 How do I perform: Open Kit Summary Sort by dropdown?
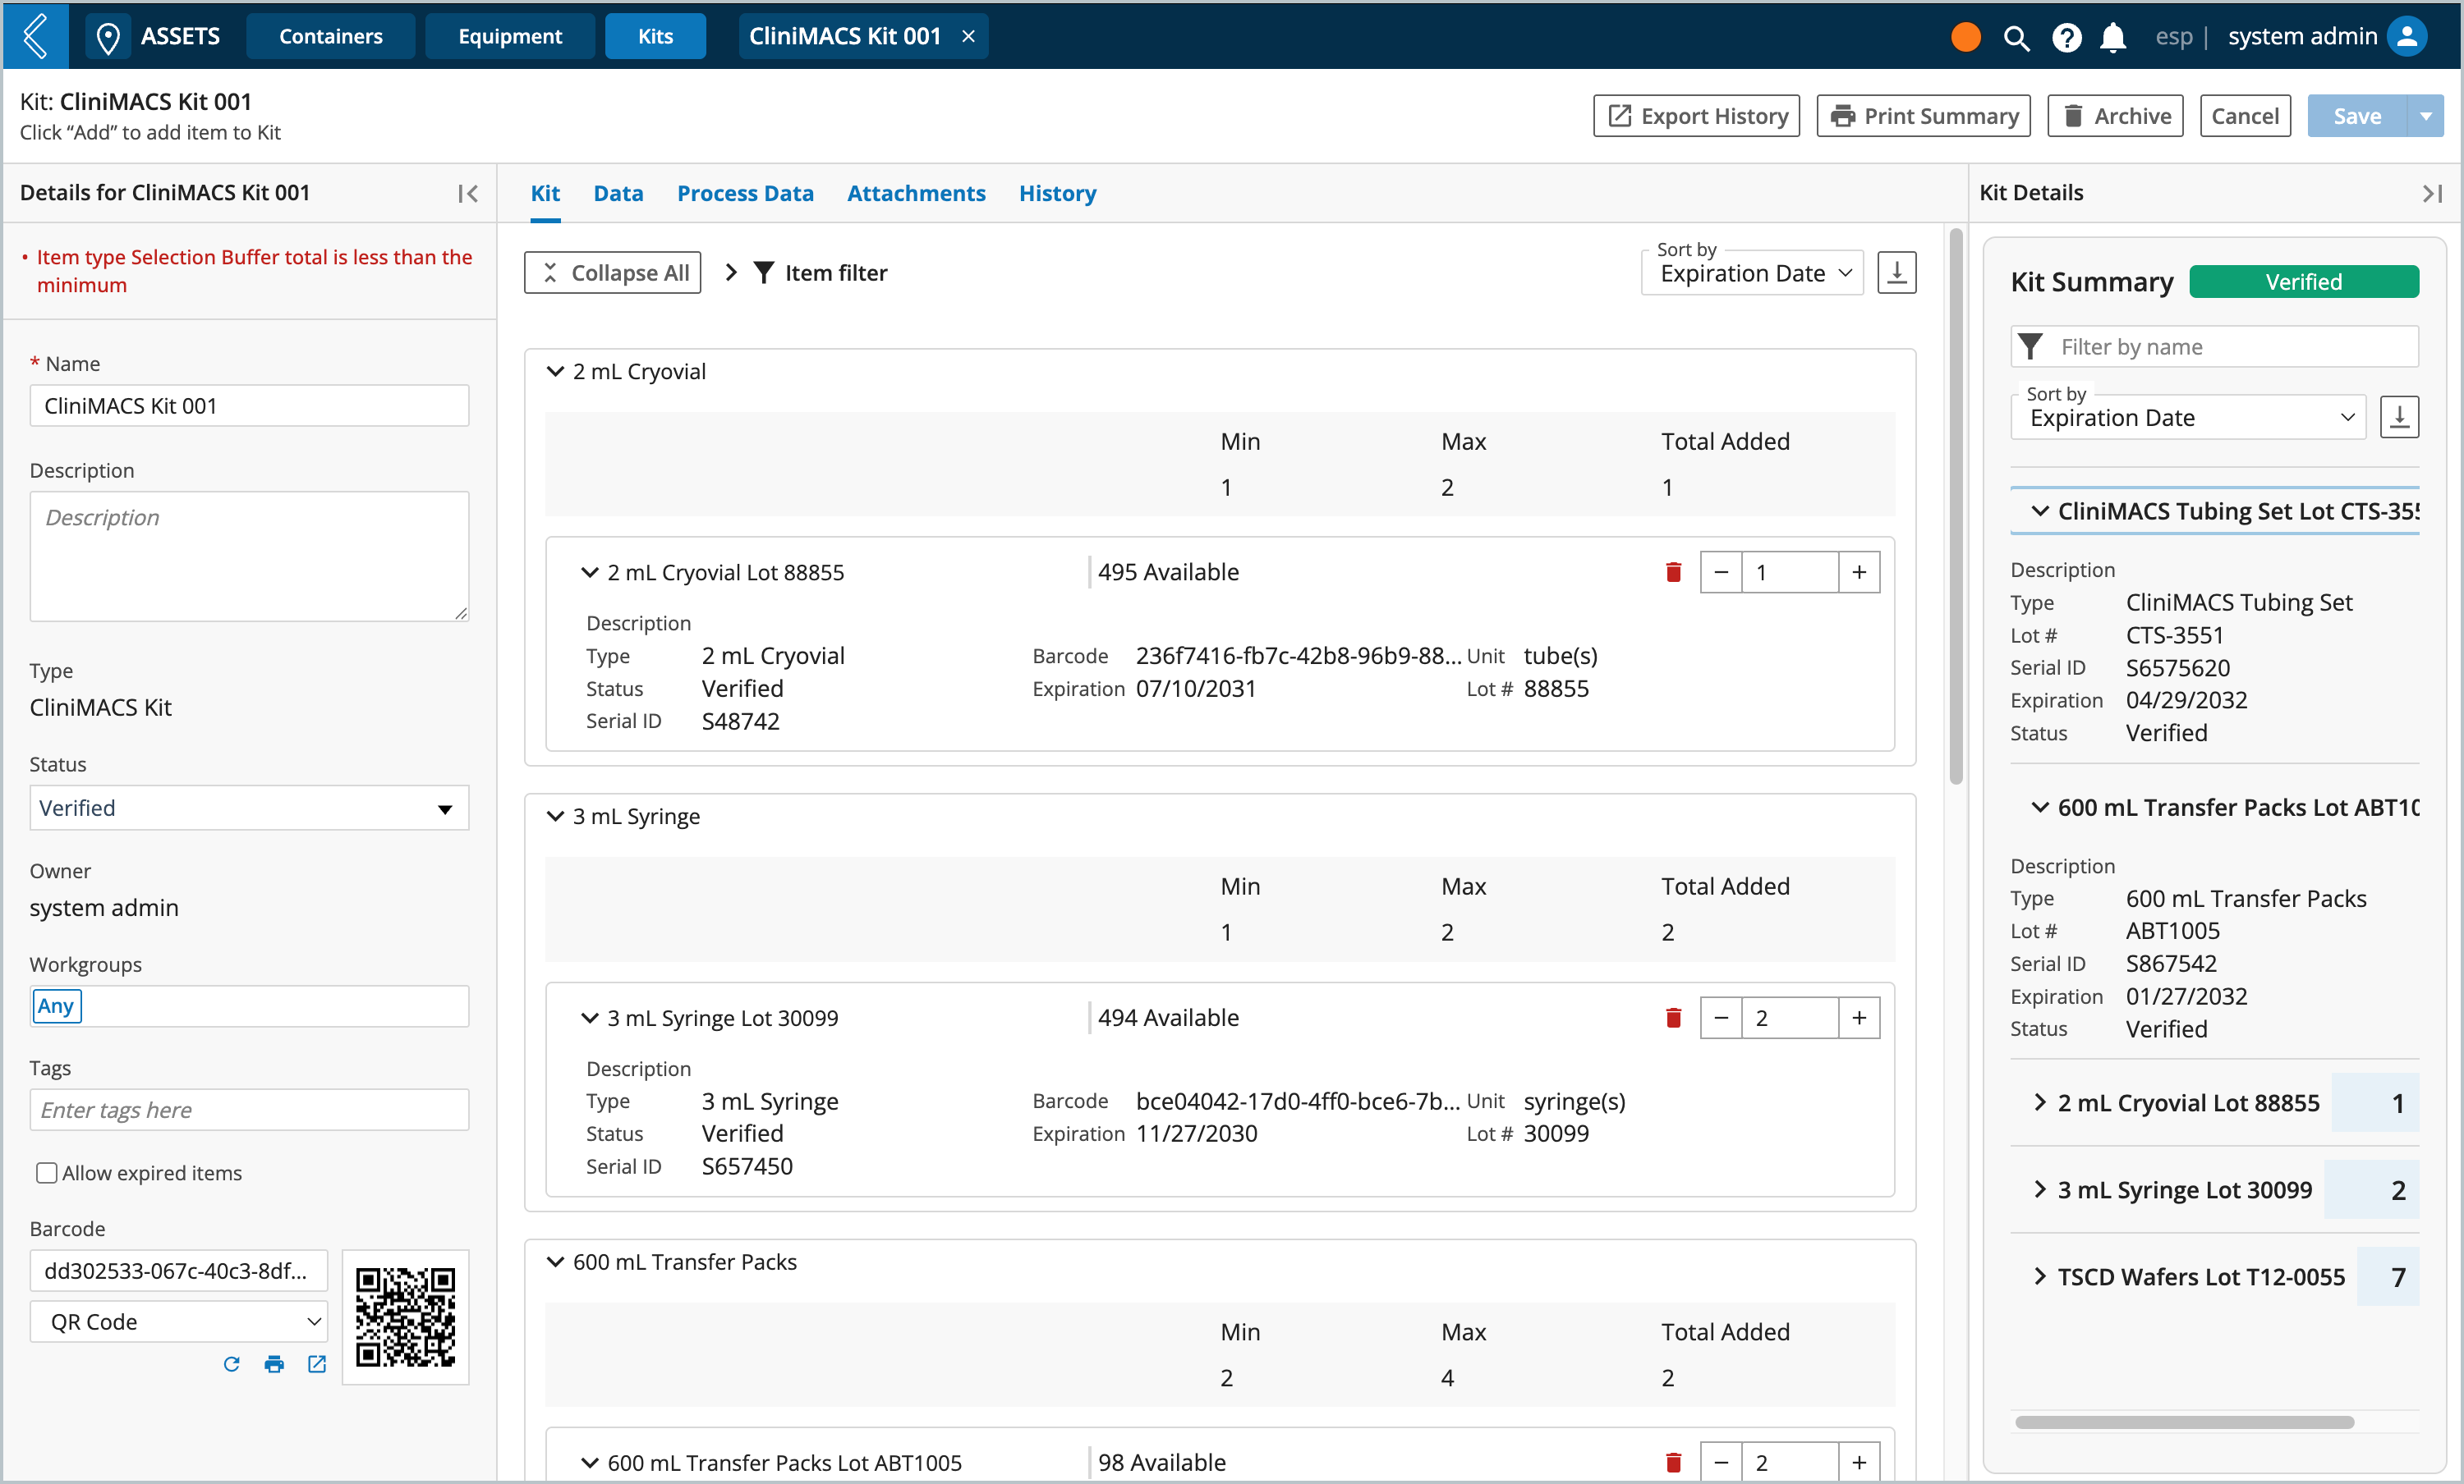click(2188, 417)
